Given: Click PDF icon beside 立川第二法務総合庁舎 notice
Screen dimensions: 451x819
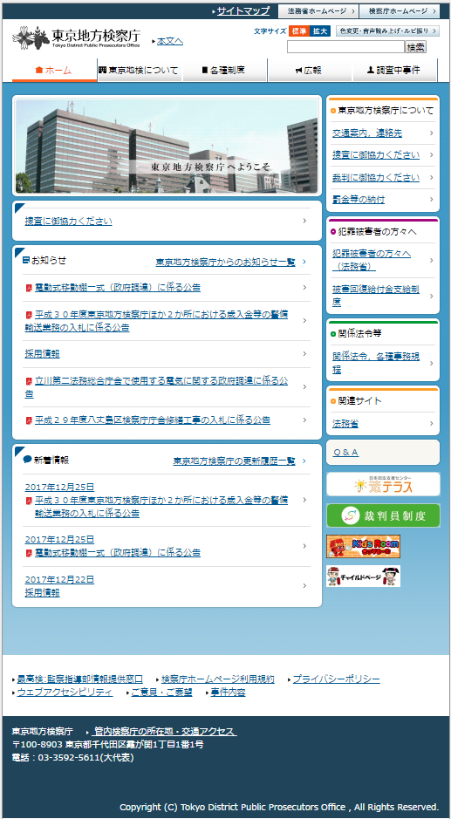Looking at the screenshot, I should tap(30, 381).
